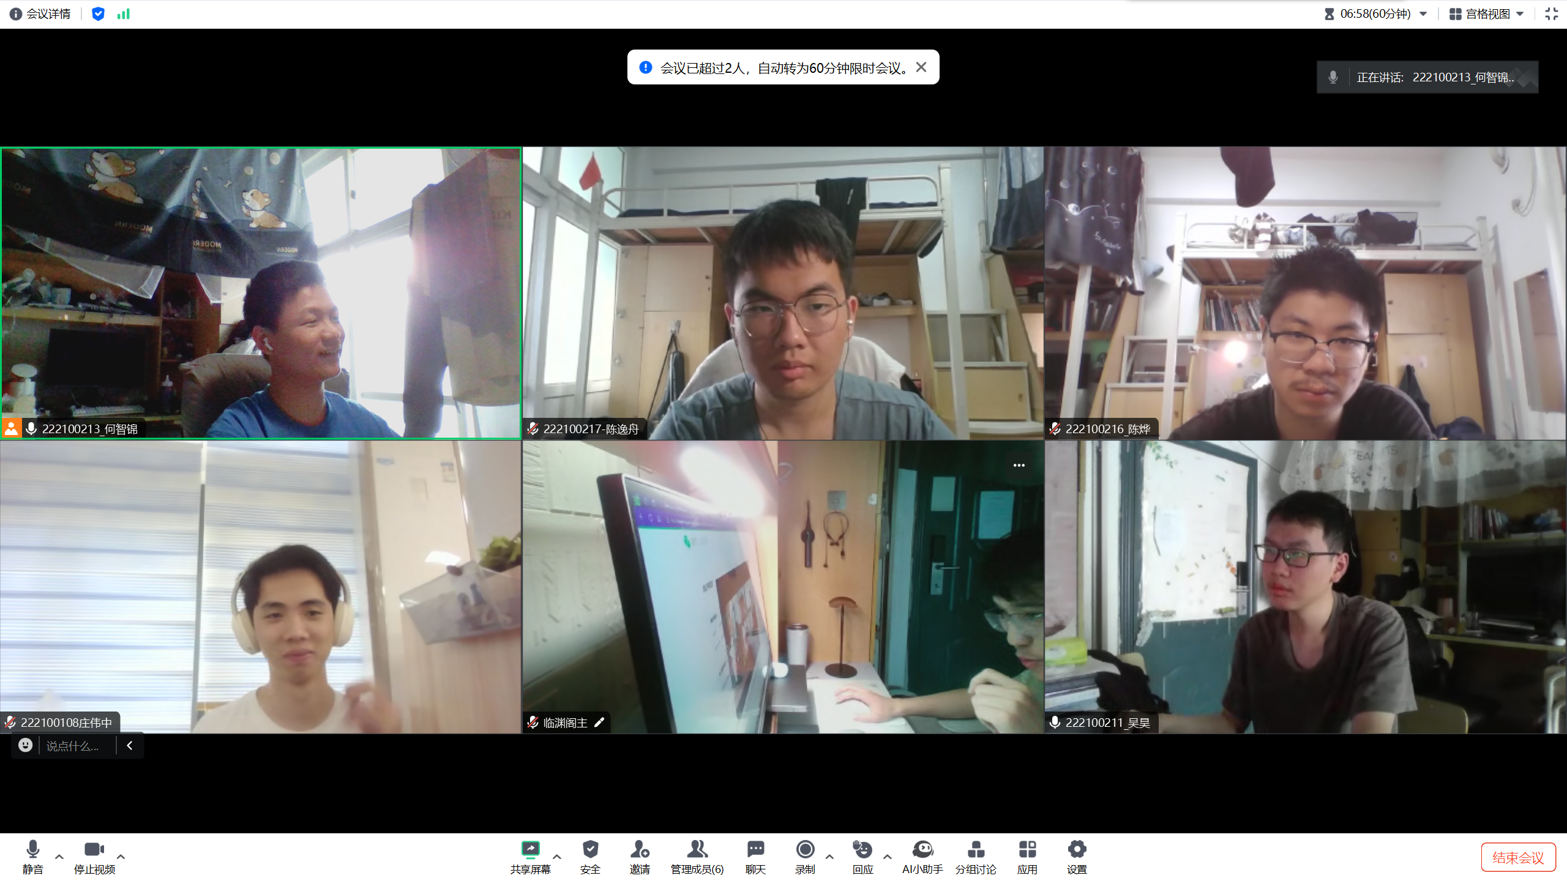Exit full screen mode icon
This screenshot has height=881, width=1567.
pyautogui.click(x=1551, y=13)
